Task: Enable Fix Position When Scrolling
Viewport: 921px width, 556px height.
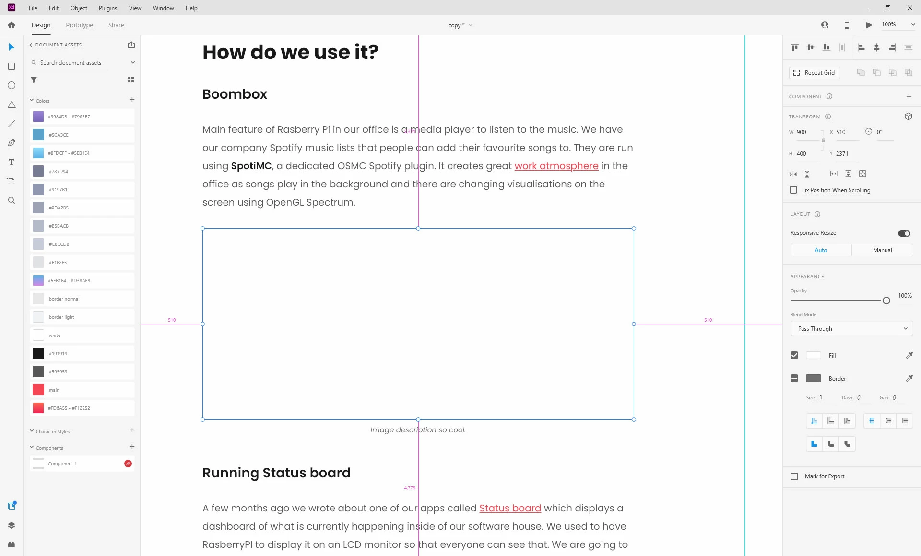Action: click(793, 190)
